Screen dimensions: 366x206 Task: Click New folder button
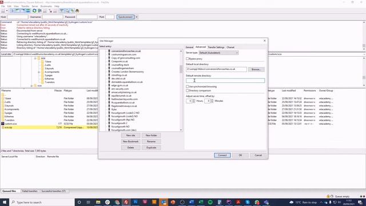[151, 135]
